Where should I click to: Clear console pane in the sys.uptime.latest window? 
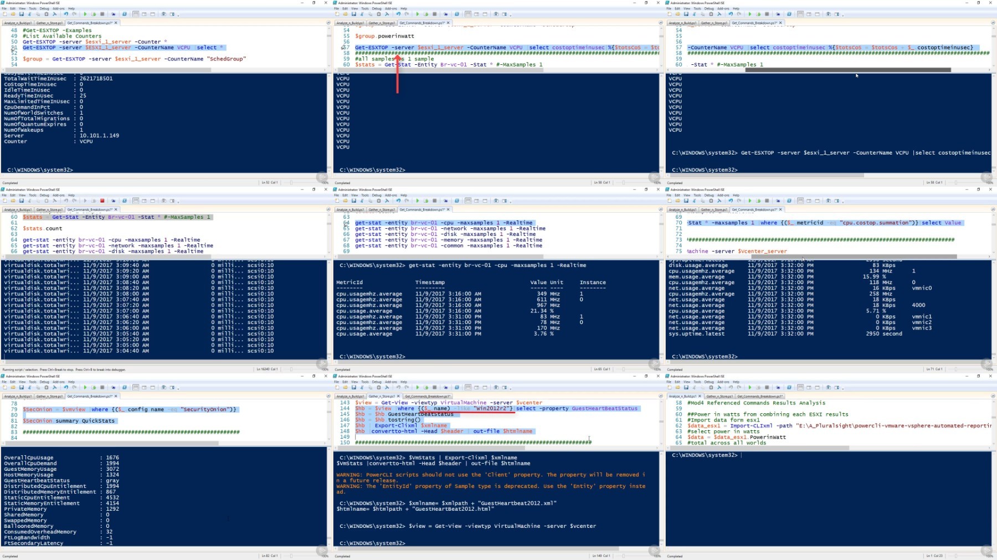720,201
